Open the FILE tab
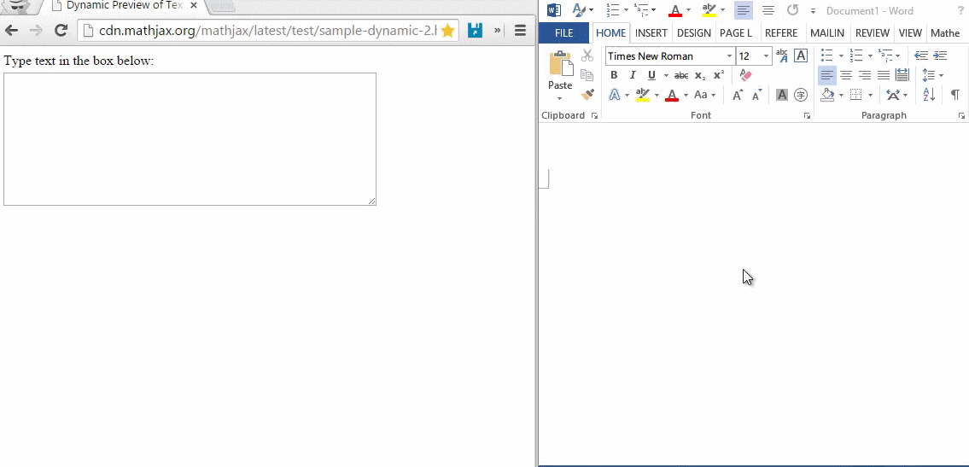The image size is (969, 467). (563, 33)
